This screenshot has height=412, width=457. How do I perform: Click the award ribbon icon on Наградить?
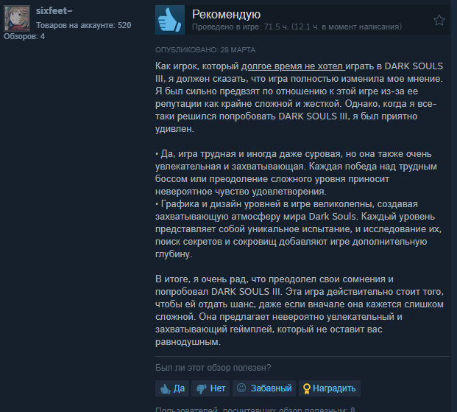click(x=306, y=388)
